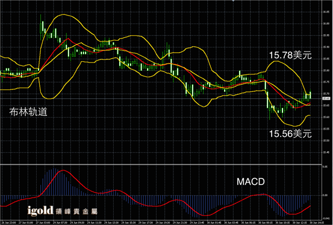This screenshot has height=225, width=333.
Task: Click the tall candlestick near 16.00 peak
Action: 41,28
